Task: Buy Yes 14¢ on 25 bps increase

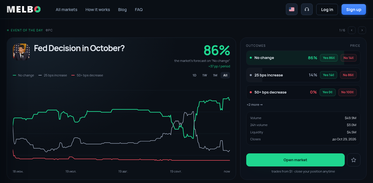Action: click(x=329, y=75)
